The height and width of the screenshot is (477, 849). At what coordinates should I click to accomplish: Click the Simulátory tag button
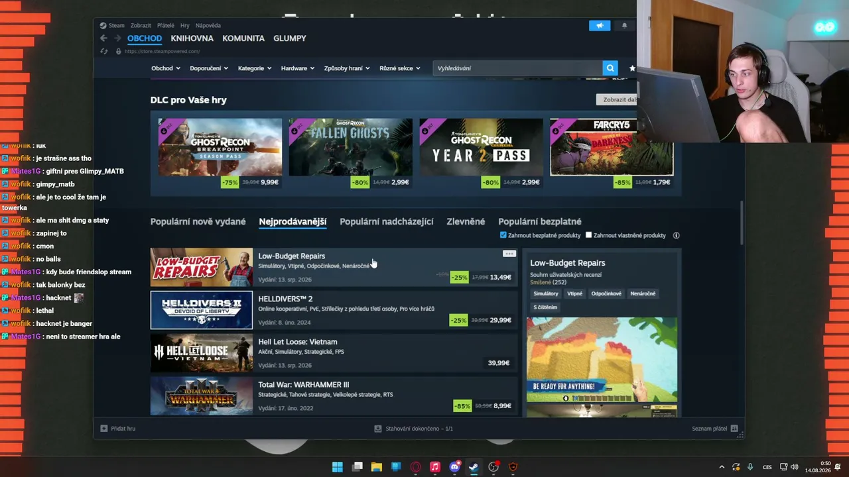[x=546, y=293]
